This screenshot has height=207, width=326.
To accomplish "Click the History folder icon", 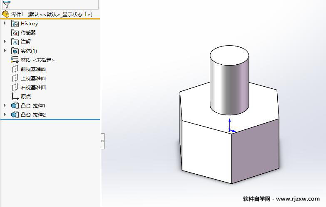I will pyautogui.click(x=15, y=24).
